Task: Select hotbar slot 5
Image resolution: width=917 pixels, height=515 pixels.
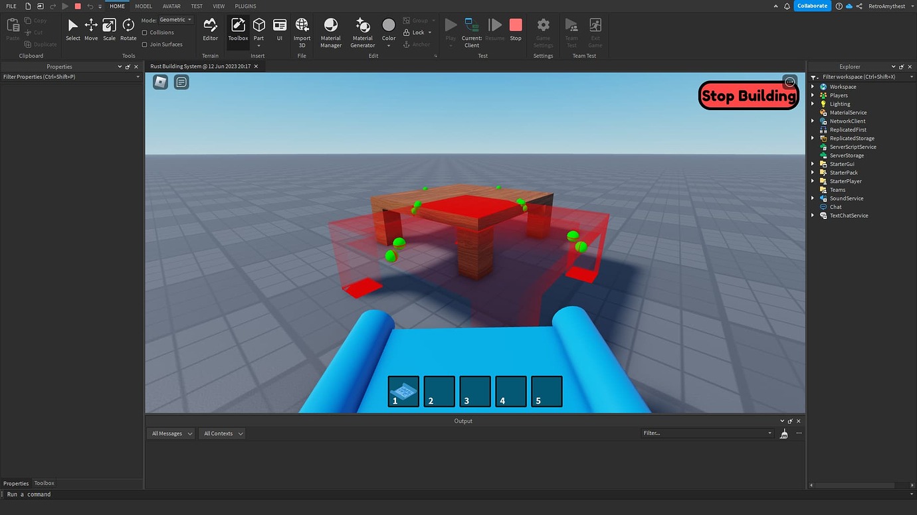Action: 547,392
